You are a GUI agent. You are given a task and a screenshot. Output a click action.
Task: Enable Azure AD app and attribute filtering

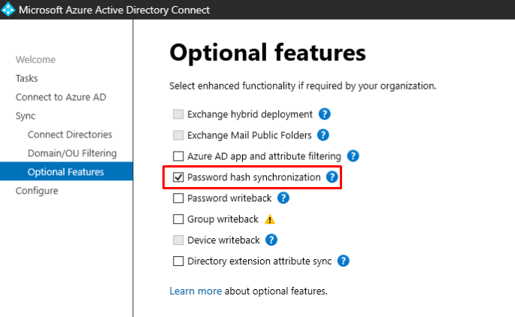click(178, 156)
